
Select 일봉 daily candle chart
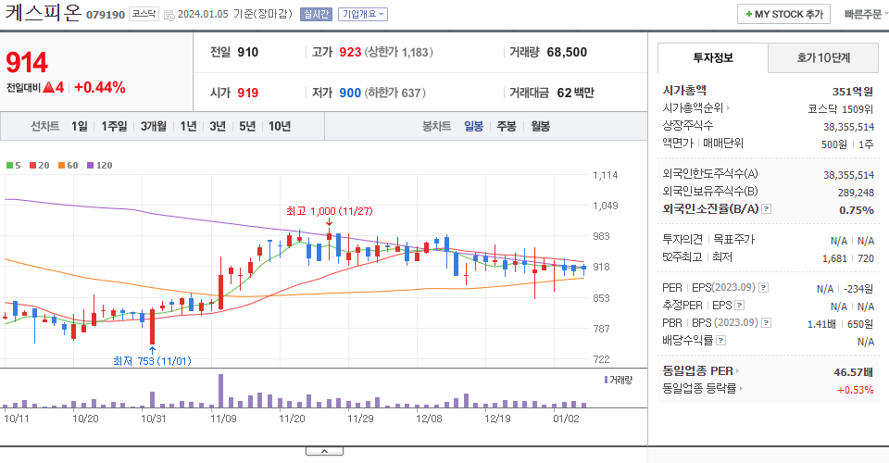coord(474,126)
